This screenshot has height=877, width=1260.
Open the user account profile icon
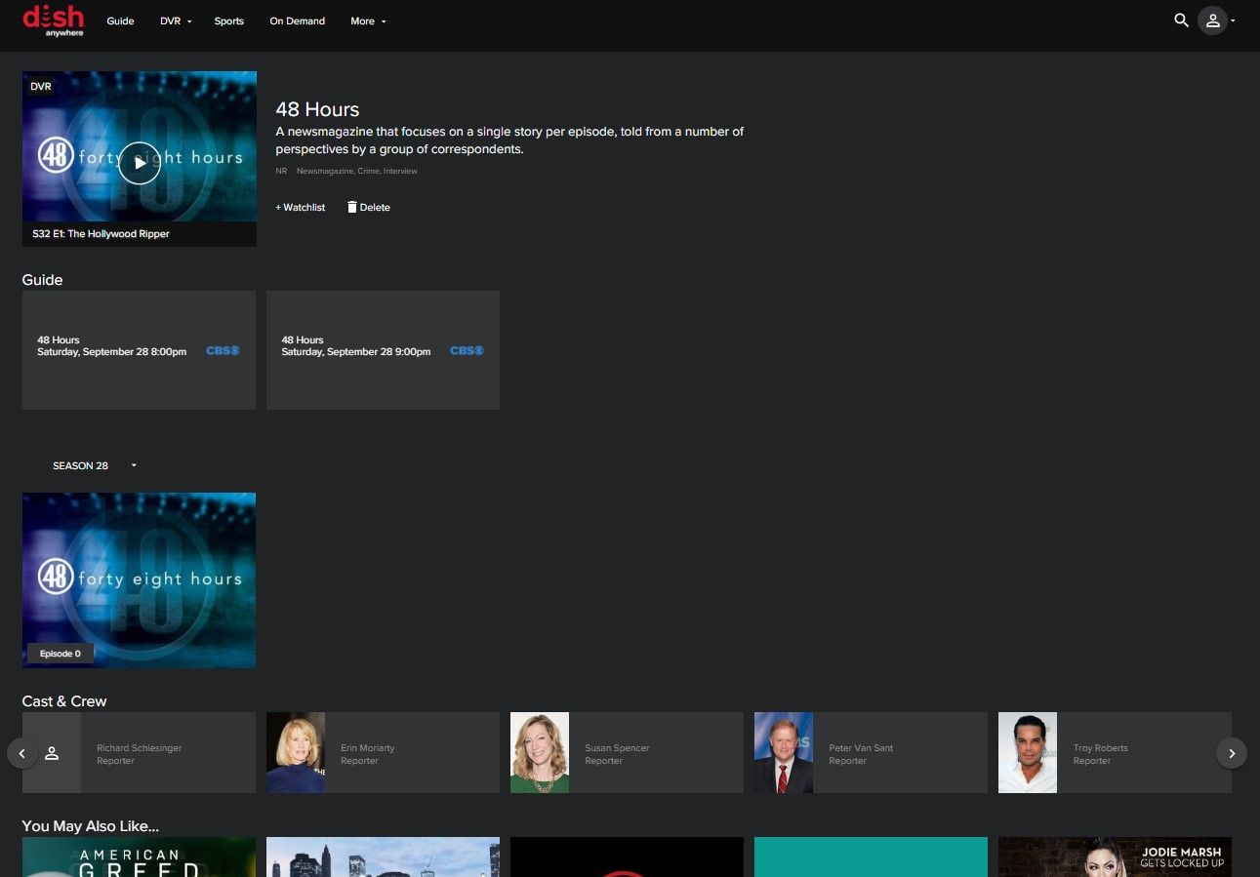[x=1212, y=20]
